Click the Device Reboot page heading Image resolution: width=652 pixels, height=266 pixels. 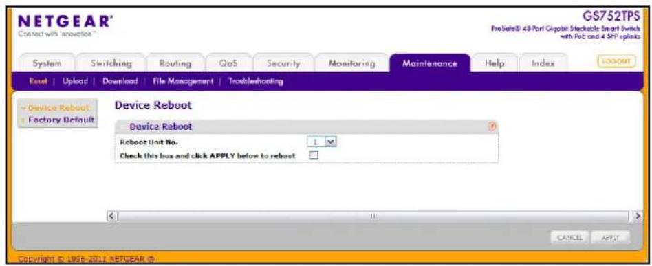pyautogui.click(x=153, y=105)
